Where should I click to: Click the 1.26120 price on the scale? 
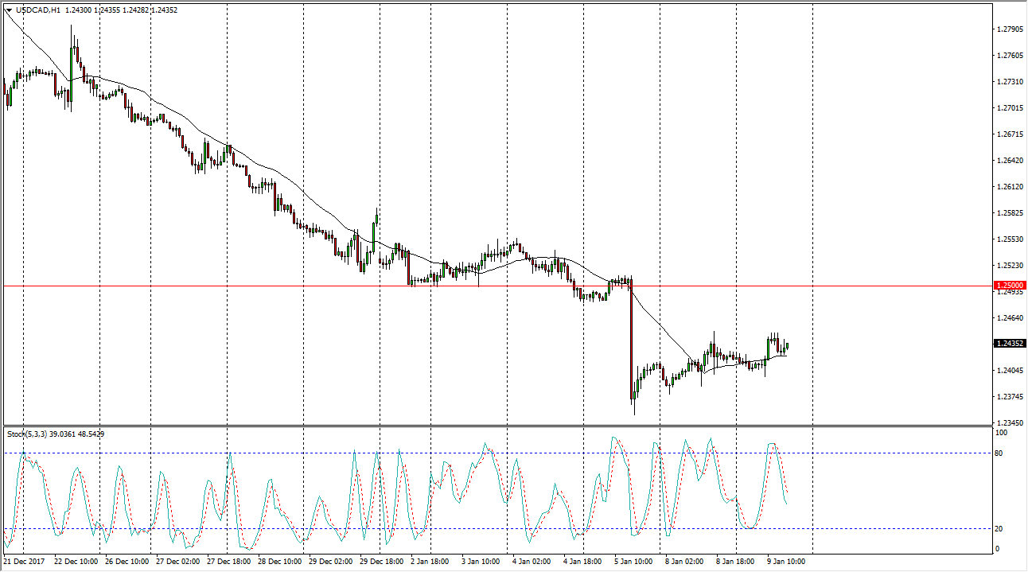click(x=1008, y=186)
